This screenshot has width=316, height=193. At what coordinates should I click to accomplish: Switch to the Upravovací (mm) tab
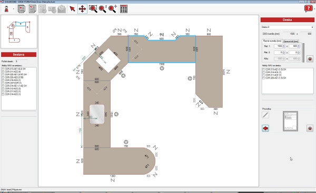click(291, 41)
